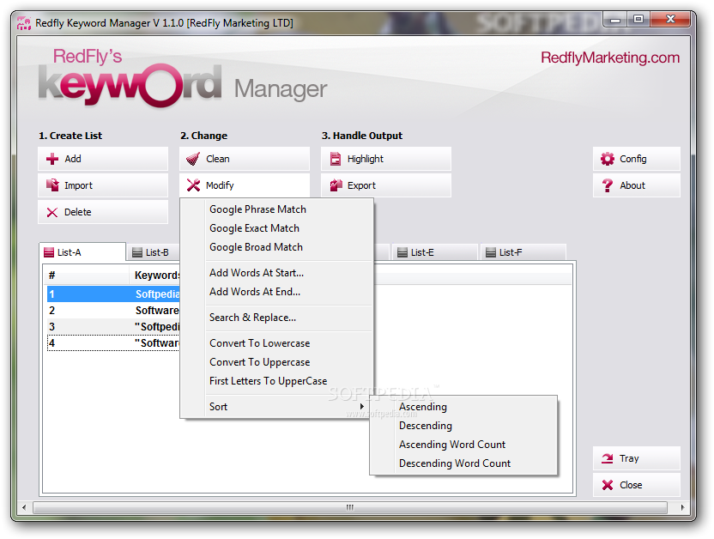Click the title bar application icon

coord(24,23)
